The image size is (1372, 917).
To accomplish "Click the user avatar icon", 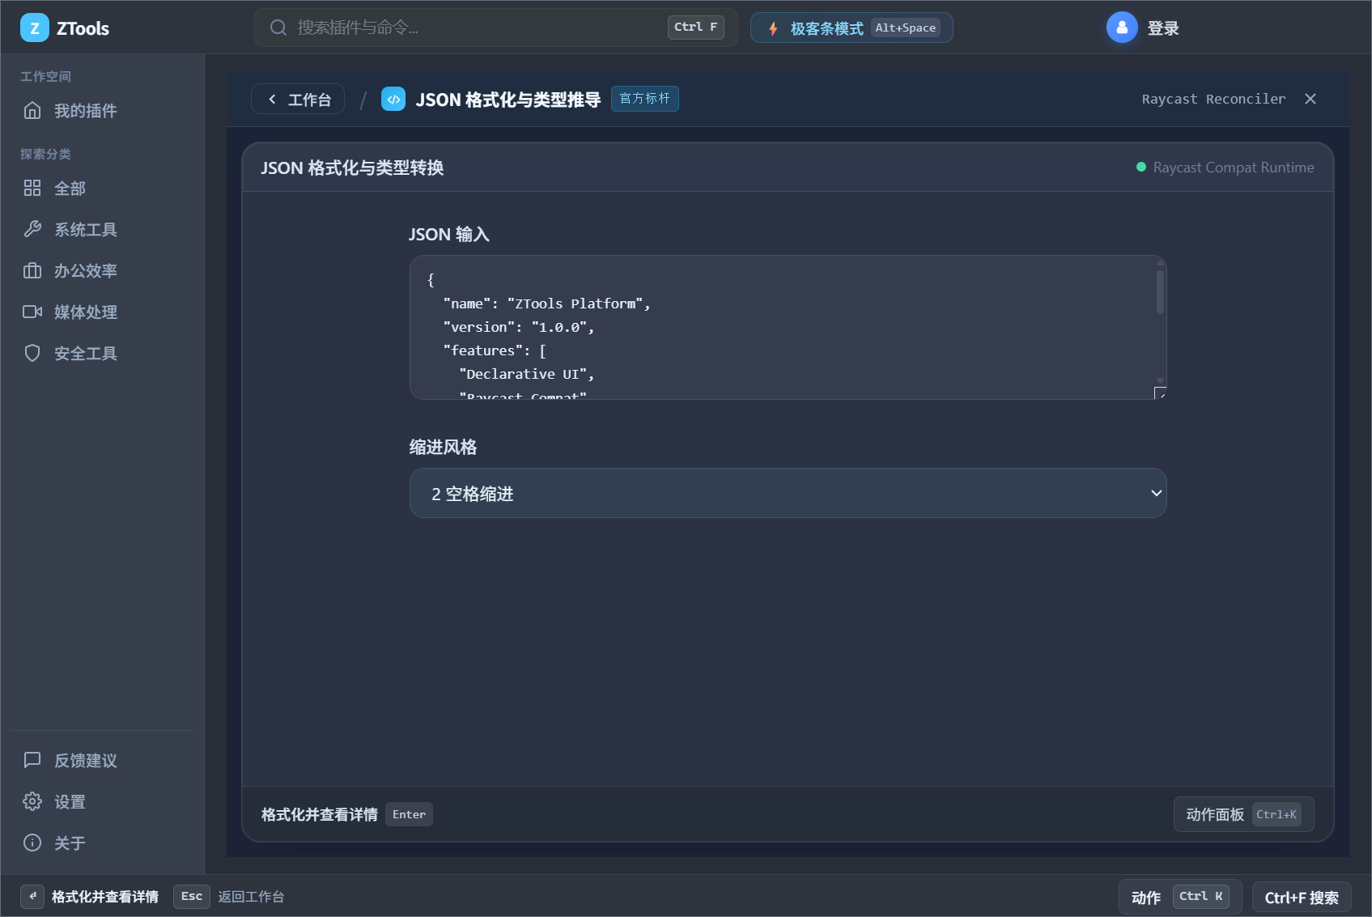I will [x=1122, y=28].
